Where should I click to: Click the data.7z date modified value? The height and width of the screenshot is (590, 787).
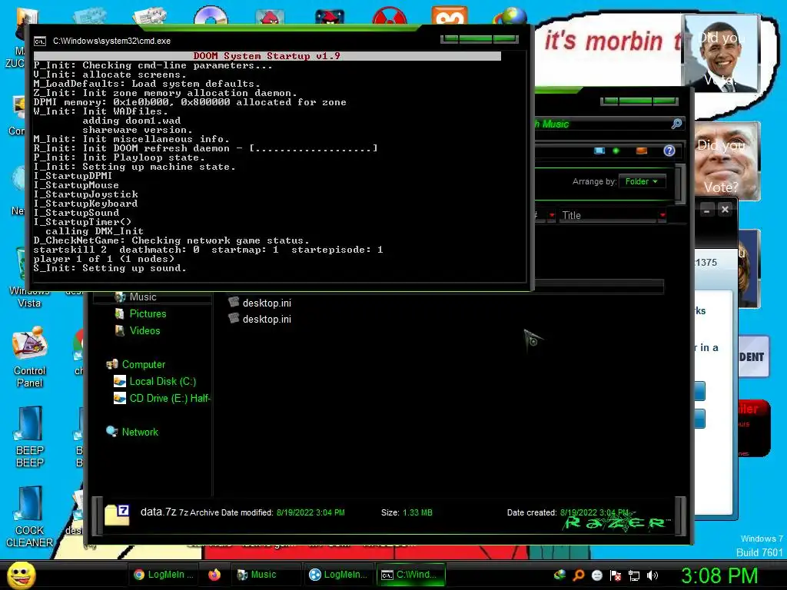(310, 512)
